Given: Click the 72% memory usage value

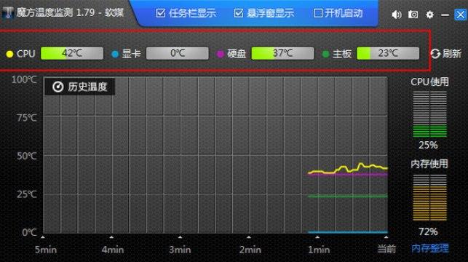Looking at the screenshot, I should pos(428,231).
